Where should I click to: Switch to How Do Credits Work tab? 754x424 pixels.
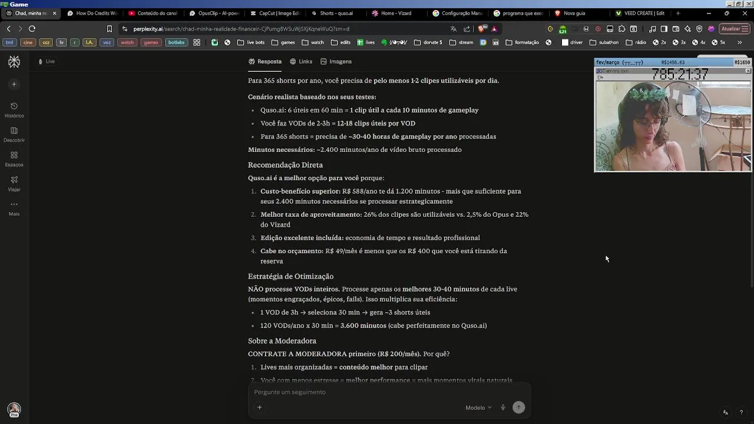92,13
